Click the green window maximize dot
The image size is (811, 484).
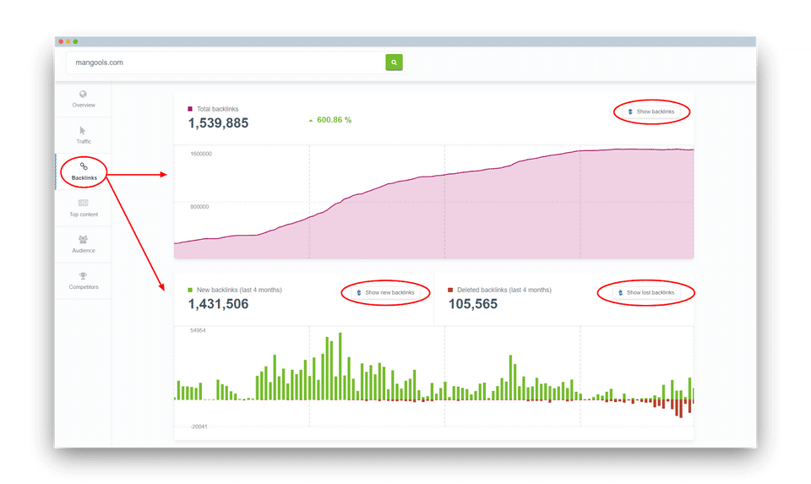point(75,41)
